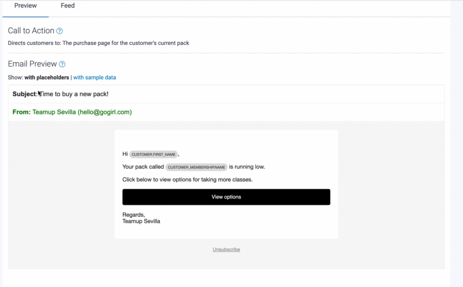Select the "with placeholders" display option
The width and height of the screenshot is (463, 287).
click(47, 78)
